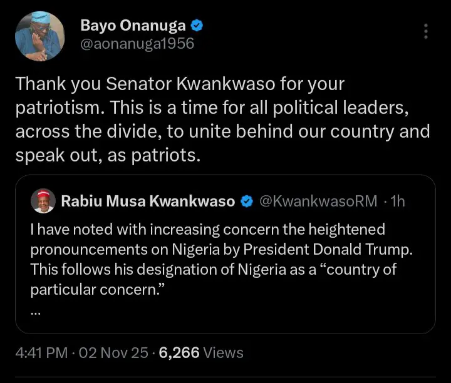Click Bayo Onanuga's profile picture

coord(40,35)
